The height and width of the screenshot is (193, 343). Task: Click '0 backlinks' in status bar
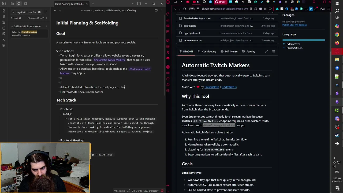[x=120, y=191]
